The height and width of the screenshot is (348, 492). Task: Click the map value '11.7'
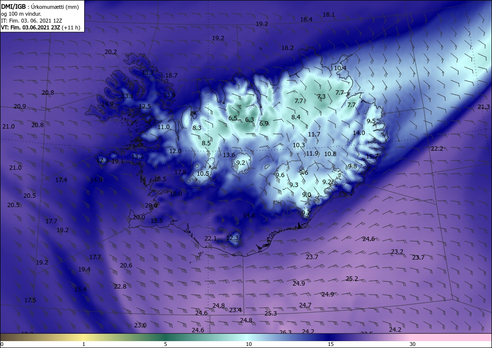pos(314,134)
